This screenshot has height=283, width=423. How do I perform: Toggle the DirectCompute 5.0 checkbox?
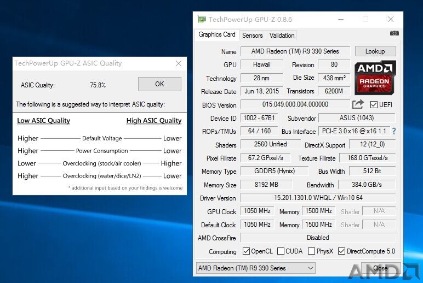click(341, 251)
